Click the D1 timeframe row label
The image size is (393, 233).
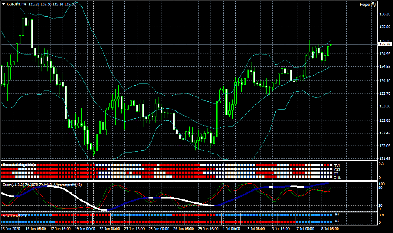pyautogui.click(x=337, y=221)
